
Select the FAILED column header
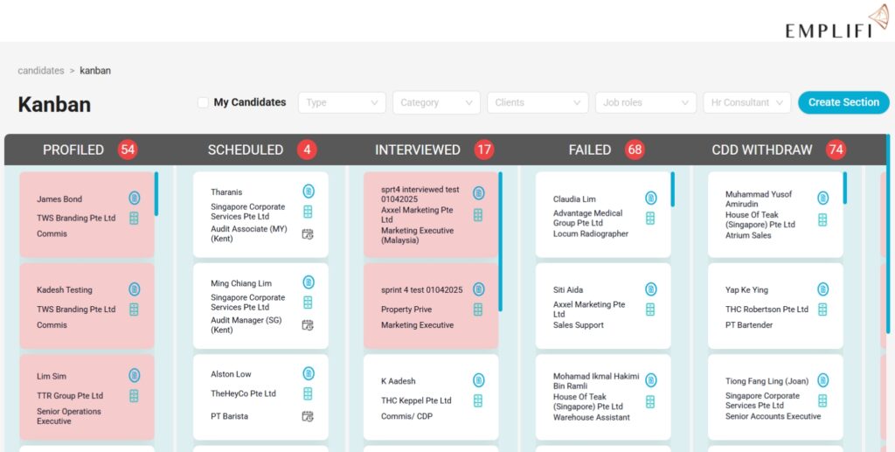pyautogui.click(x=590, y=150)
